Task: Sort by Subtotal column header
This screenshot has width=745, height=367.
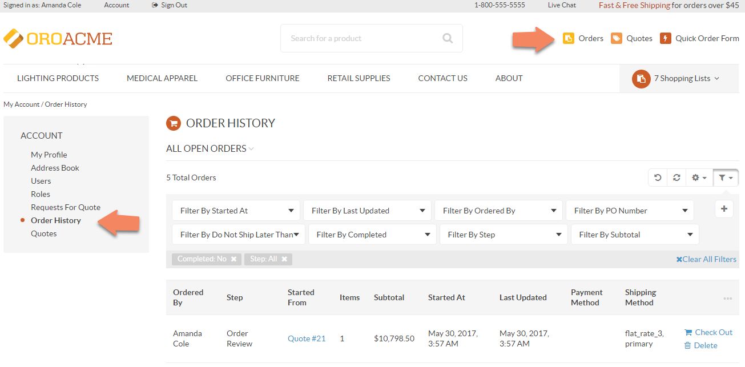Action: coord(389,297)
